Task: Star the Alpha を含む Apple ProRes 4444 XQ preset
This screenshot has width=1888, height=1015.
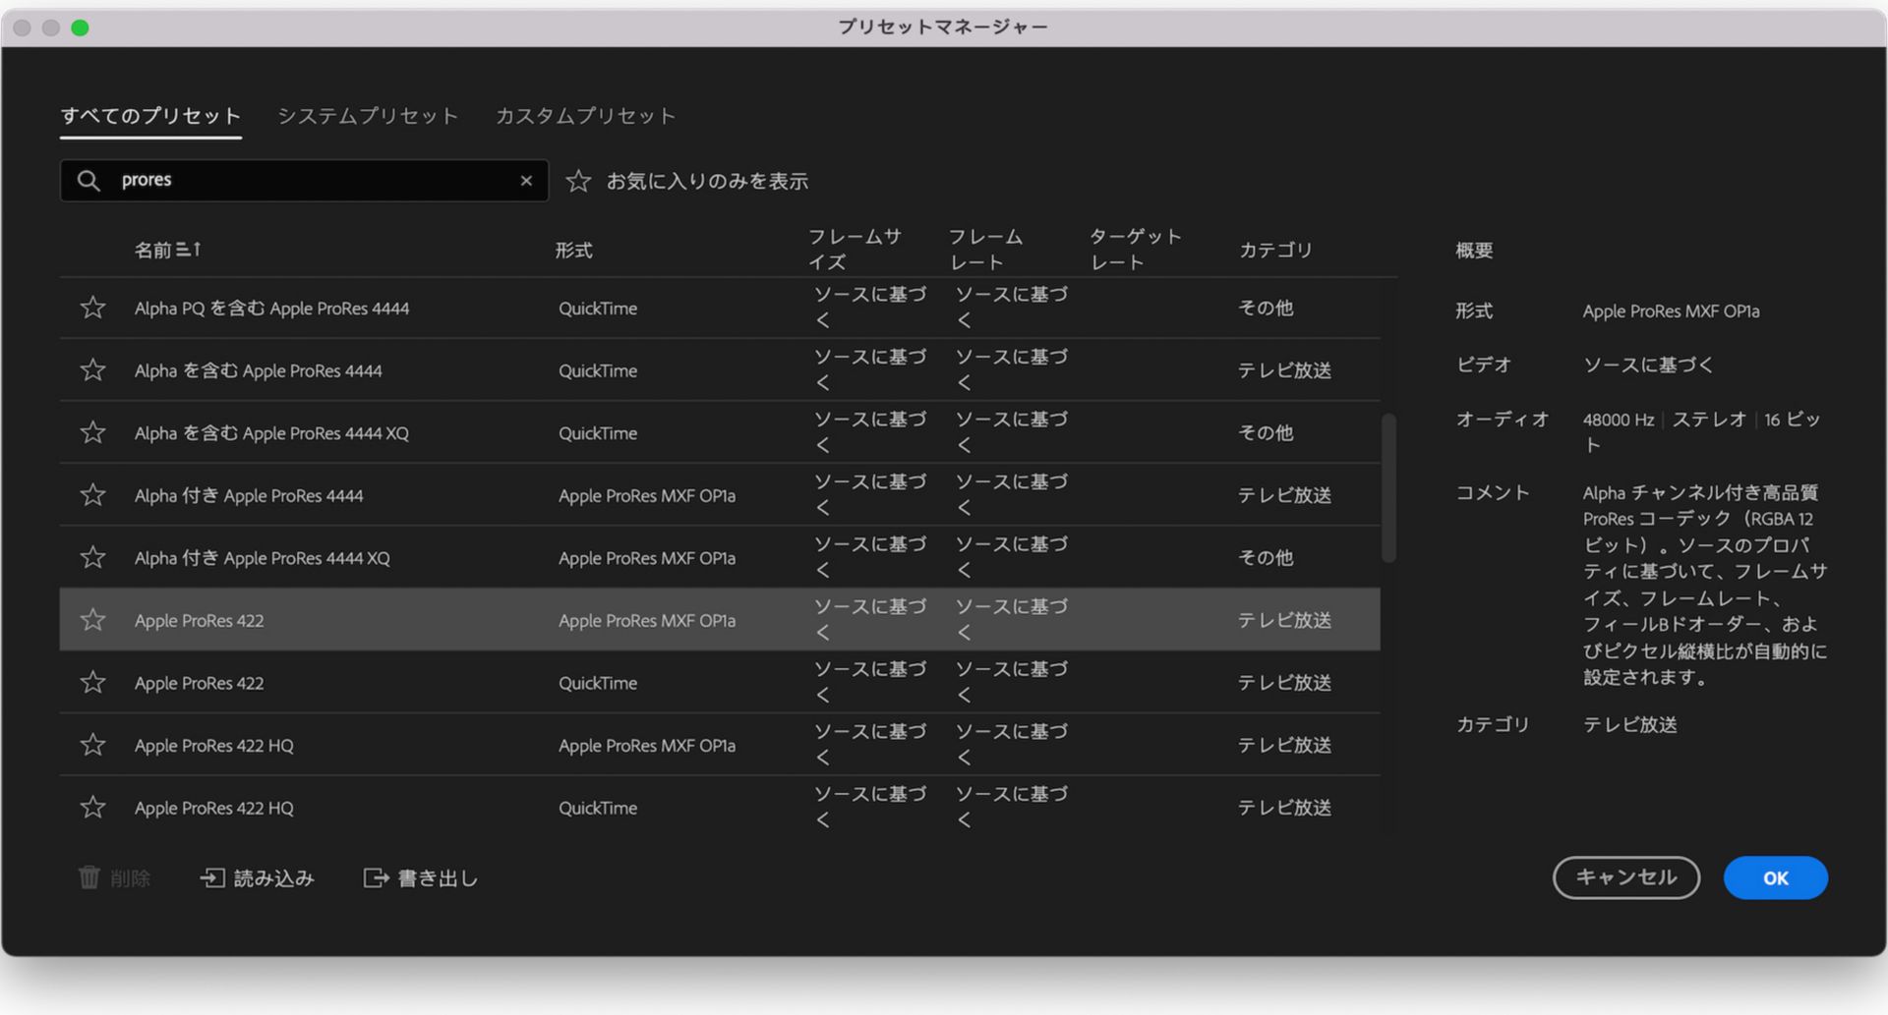Action: [92, 432]
